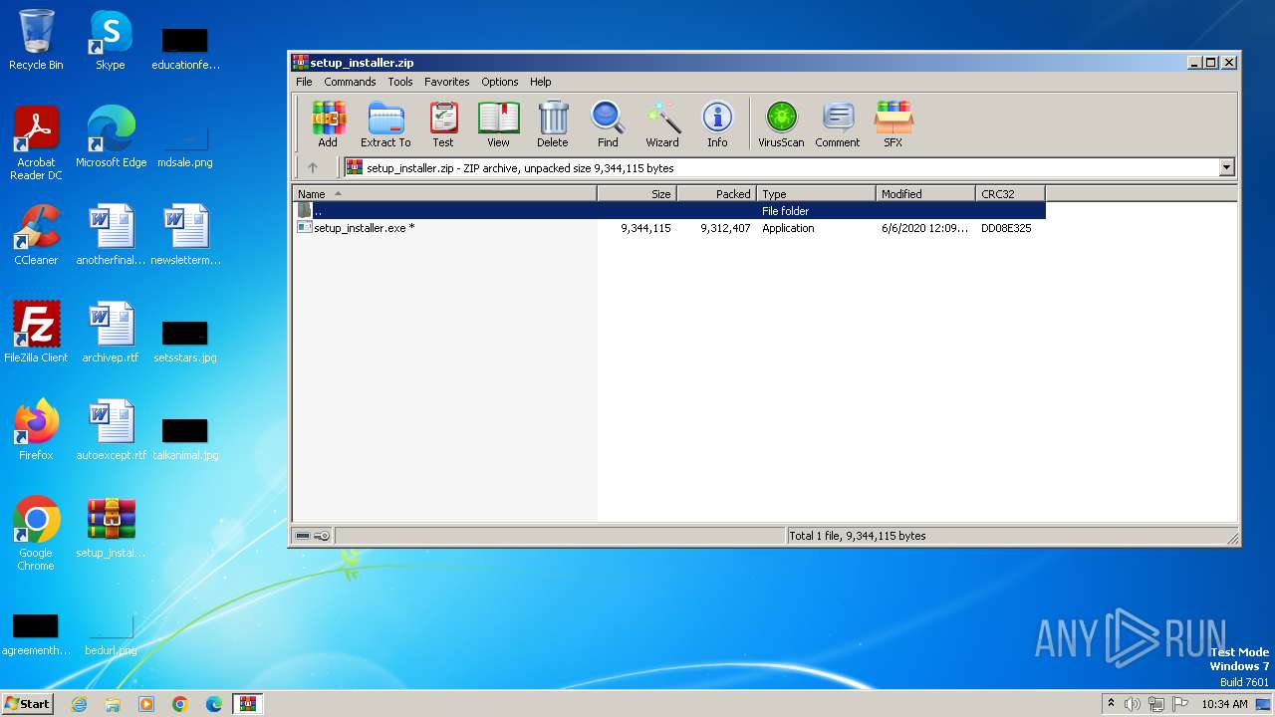
Task: Open Recycle Bin on desktop
Action: [36, 41]
